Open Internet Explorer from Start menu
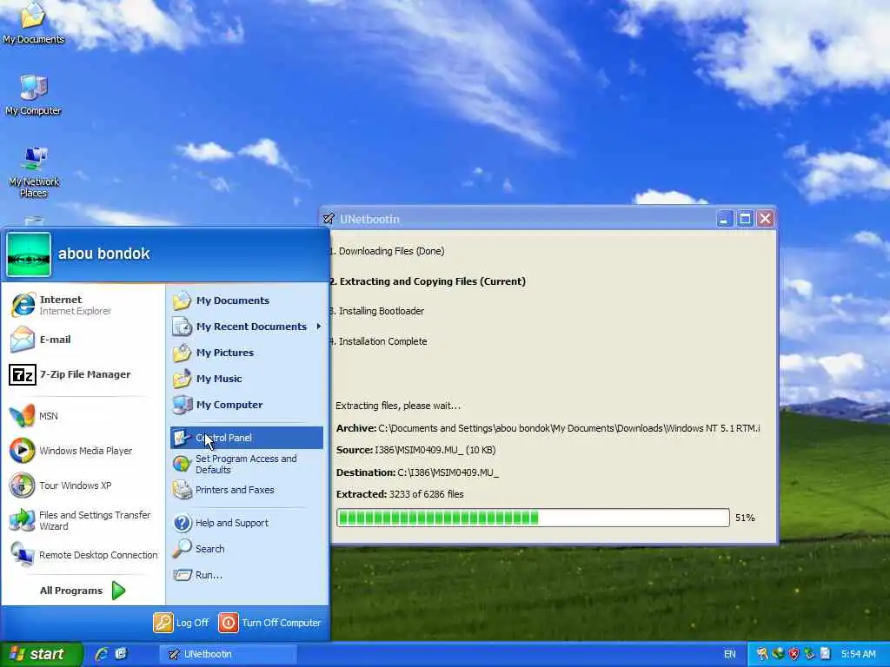The height and width of the screenshot is (667, 890). click(x=83, y=305)
